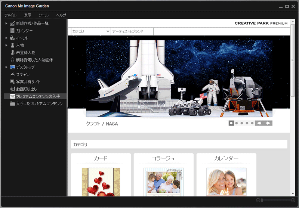This screenshot has height=208, width=299.
Task: Click the content vertical scrollbar thumb
Action: [293, 60]
